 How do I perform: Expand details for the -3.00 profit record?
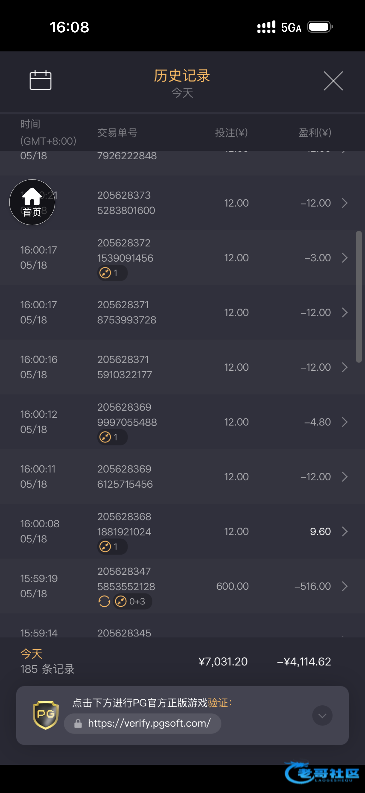(x=345, y=258)
